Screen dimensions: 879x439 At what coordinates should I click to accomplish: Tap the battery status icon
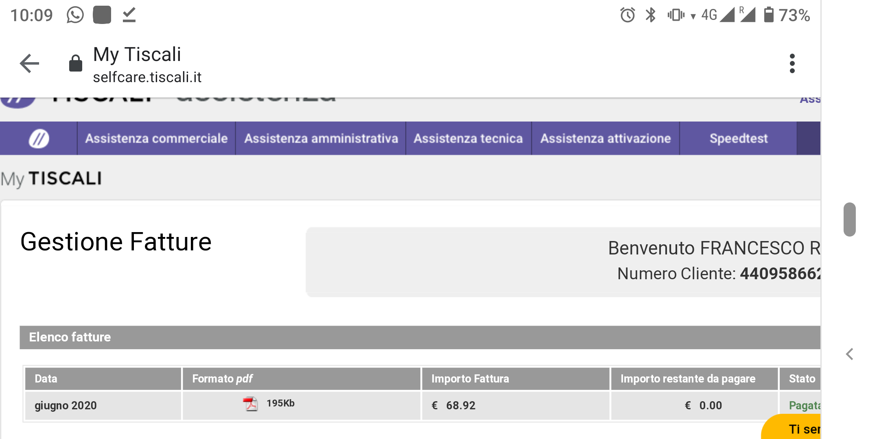pos(768,15)
